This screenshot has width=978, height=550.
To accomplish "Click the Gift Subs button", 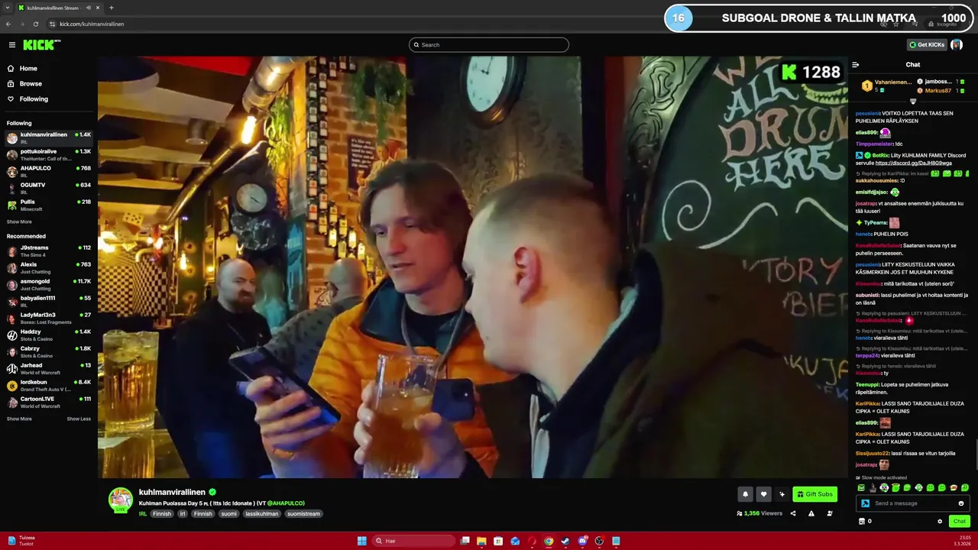I will (814, 494).
